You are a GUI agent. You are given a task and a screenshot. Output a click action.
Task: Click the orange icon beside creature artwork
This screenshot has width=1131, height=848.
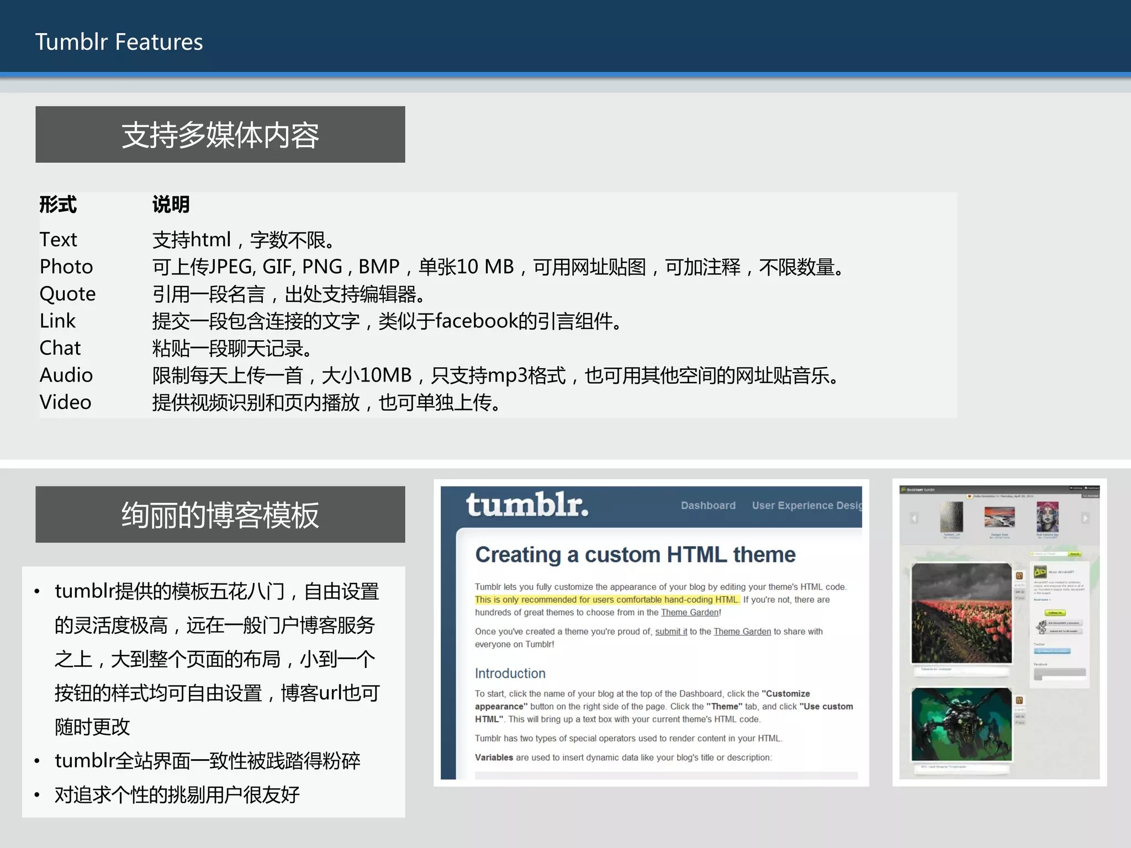pyautogui.click(x=1019, y=700)
